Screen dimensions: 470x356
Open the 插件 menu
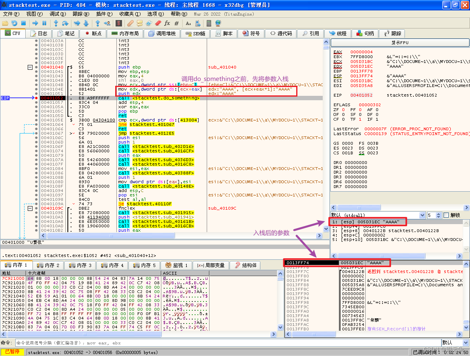tap(104, 14)
